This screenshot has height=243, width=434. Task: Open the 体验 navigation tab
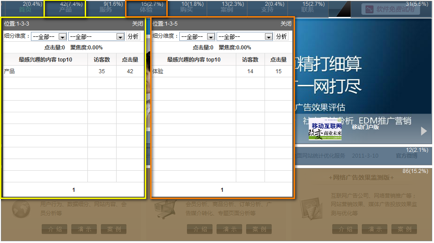coord(146,9)
